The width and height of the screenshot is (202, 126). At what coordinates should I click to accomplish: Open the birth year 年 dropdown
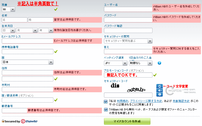(x=46, y=30)
